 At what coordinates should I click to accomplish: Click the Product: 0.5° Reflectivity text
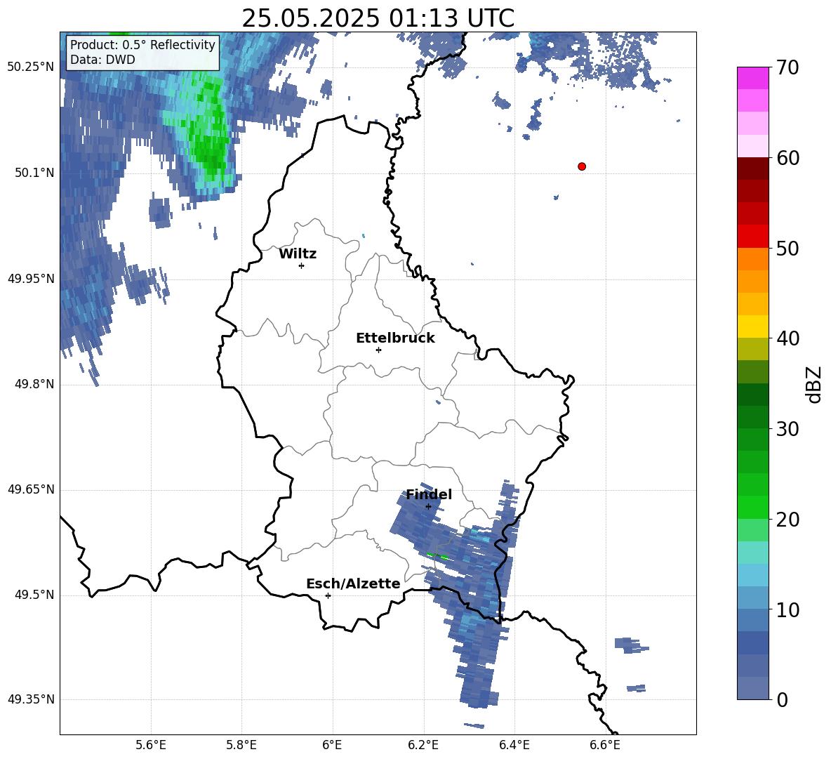pos(142,44)
